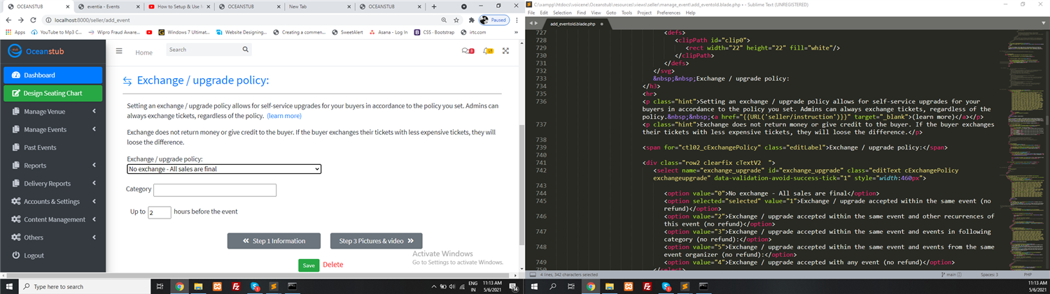The height and width of the screenshot is (294, 1050).
Task: Open the Chrome extensions puzzle icon
Action: point(471,20)
